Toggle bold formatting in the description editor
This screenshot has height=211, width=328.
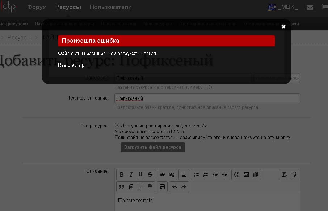click(x=122, y=174)
